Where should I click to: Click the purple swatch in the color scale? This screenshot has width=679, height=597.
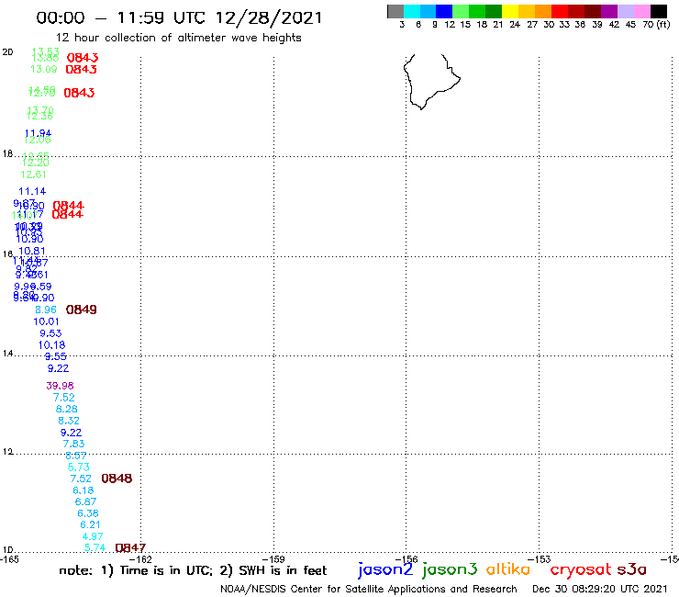pos(609,11)
